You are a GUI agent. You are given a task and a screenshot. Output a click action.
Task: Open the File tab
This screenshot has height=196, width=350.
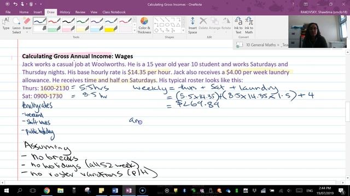pos(8,12)
